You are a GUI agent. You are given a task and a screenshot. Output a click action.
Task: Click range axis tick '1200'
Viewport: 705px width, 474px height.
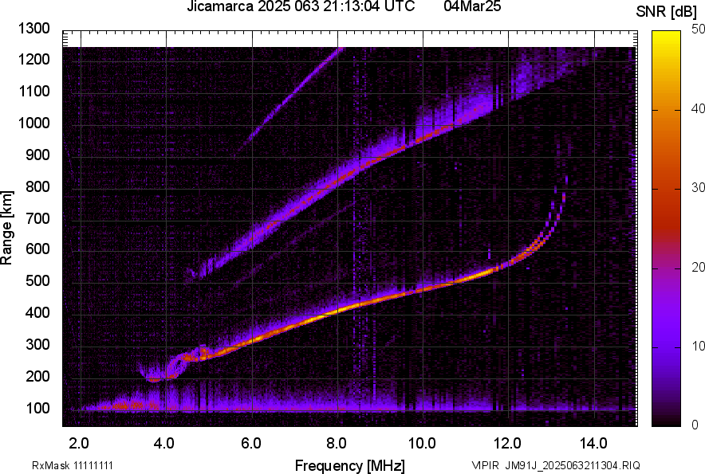coord(34,59)
